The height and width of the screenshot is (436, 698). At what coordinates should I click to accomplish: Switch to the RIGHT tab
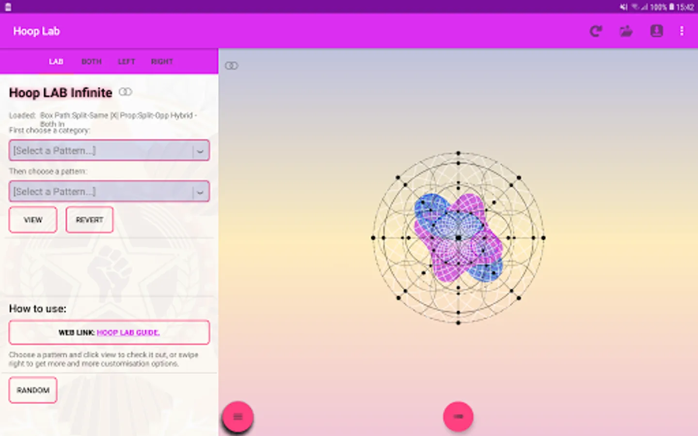(162, 62)
